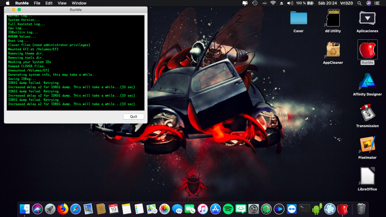Open Transmission from the desktop
This screenshot has height=217, width=386.
pyautogui.click(x=367, y=114)
